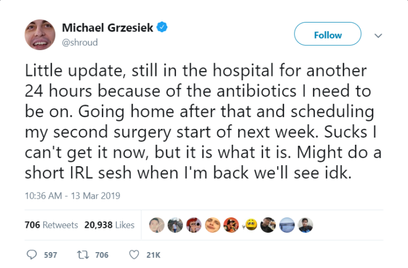Click the last liker avatar in the row

305,225
